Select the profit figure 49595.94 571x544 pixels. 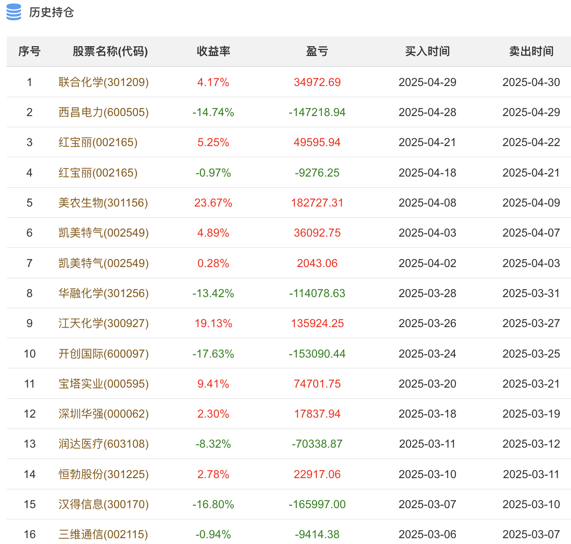317,142
